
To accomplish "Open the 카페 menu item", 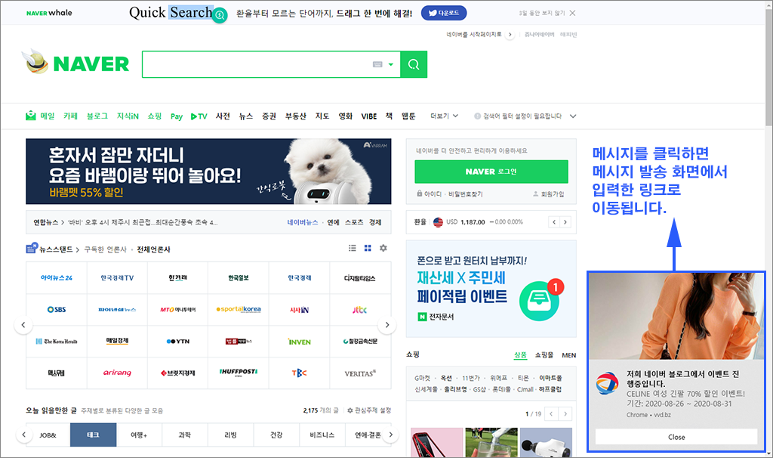I will click(x=70, y=116).
